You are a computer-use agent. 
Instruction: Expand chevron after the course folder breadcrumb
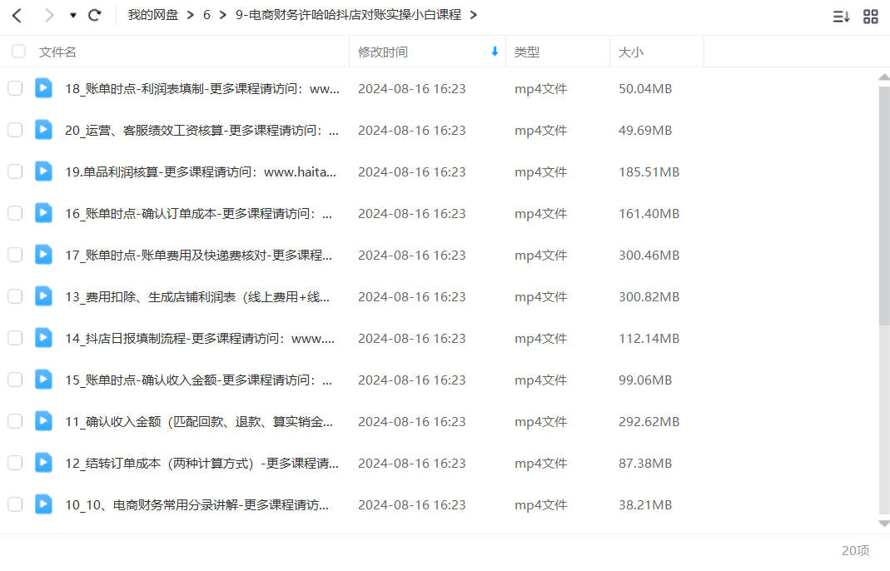pos(473,15)
